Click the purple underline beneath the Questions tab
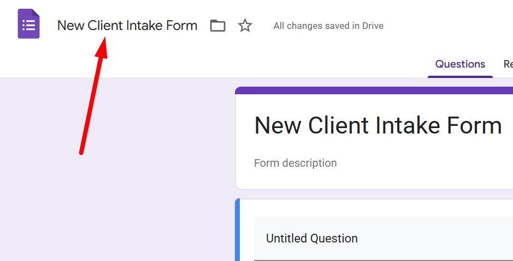 coord(460,76)
